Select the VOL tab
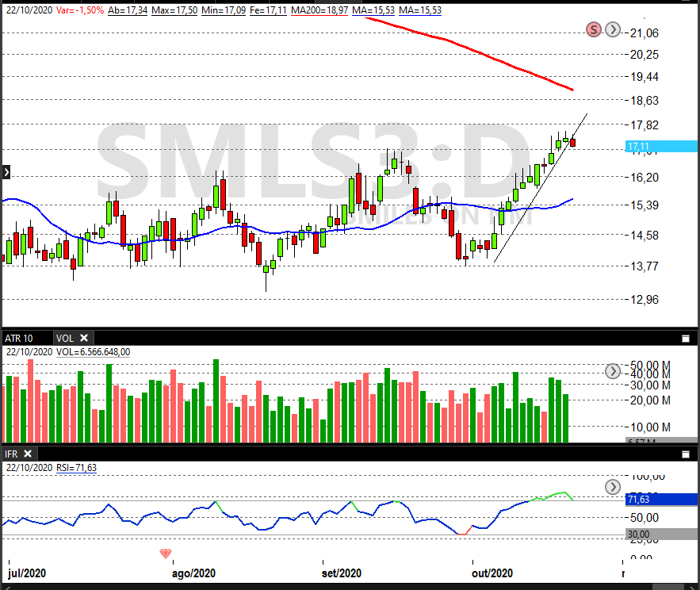Image resolution: width=700 pixels, height=590 pixels. click(64, 338)
